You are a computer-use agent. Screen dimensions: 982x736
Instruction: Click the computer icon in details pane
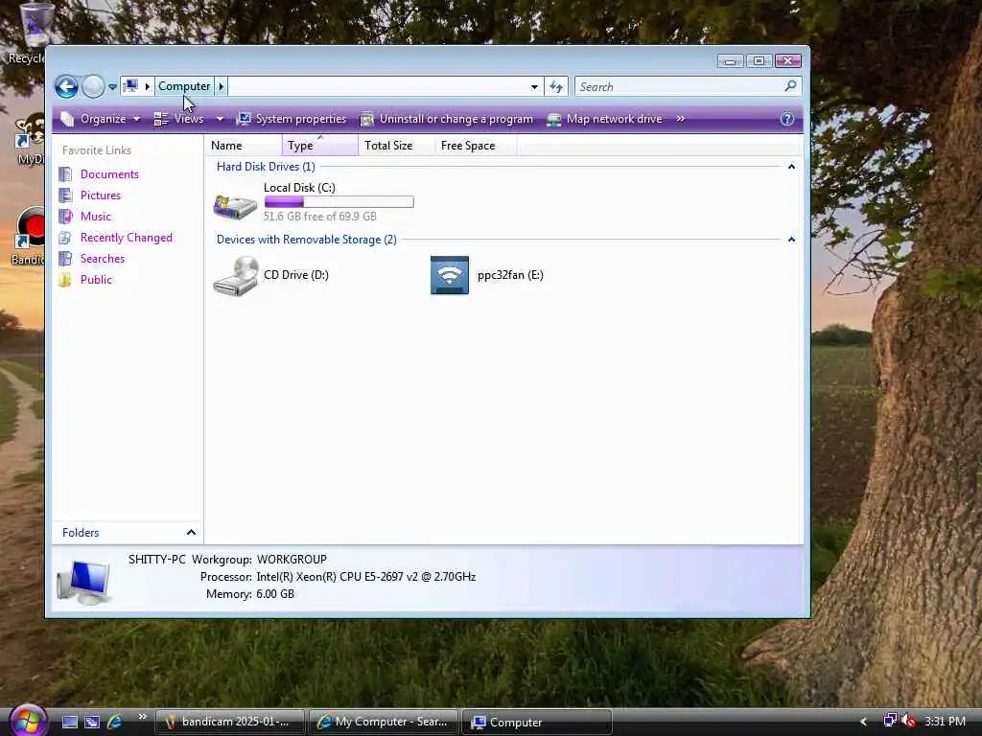(83, 582)
